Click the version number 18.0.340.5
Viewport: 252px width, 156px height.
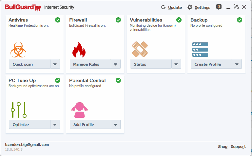click(x=14, y=149)
